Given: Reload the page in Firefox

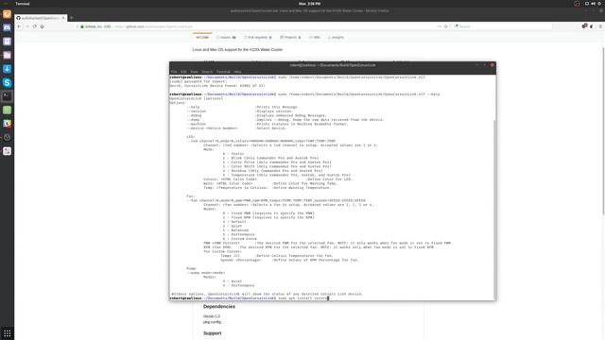Looking at the screenshot, I should (35, 26).
